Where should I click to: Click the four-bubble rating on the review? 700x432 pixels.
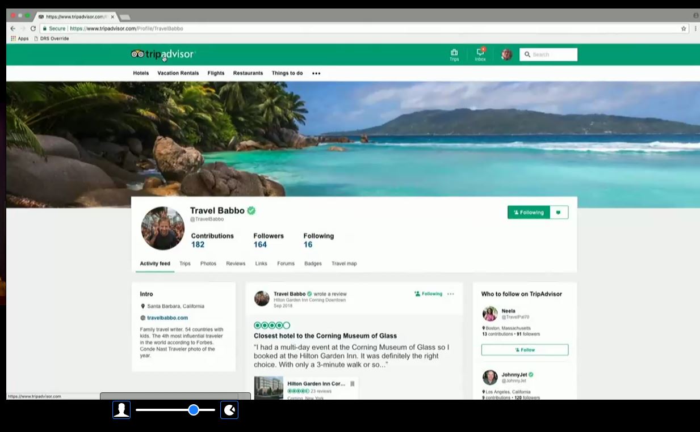tap(272, 325)
